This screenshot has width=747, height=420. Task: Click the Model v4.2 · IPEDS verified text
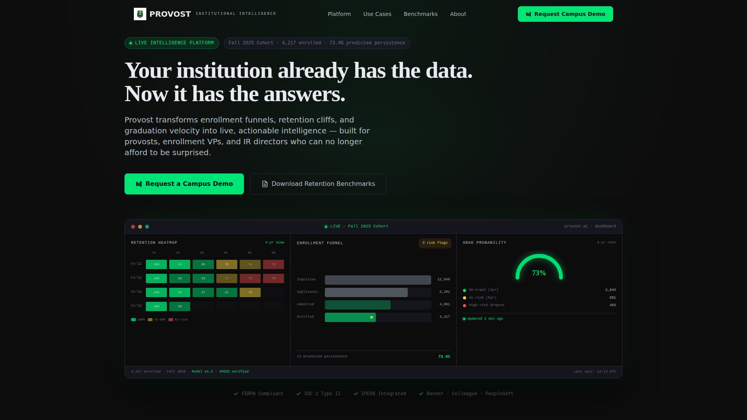pos(220,372)
